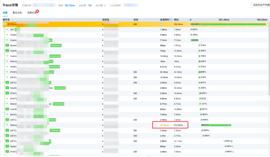Screen dimensions: 270x157
Task: Click the 100.000% timeline bar of root span
Action: pos(228,24)
